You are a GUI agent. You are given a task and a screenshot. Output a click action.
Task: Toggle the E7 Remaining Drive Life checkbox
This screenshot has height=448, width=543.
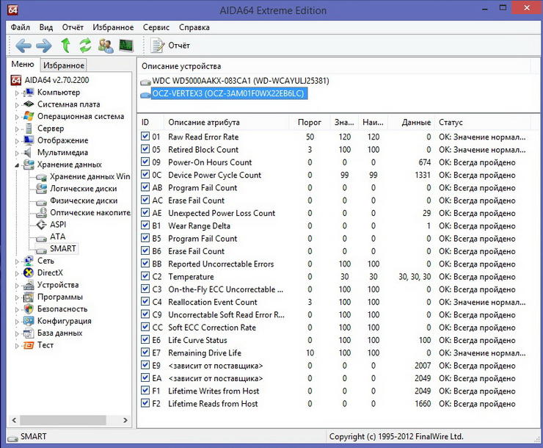tap(145, 353)
